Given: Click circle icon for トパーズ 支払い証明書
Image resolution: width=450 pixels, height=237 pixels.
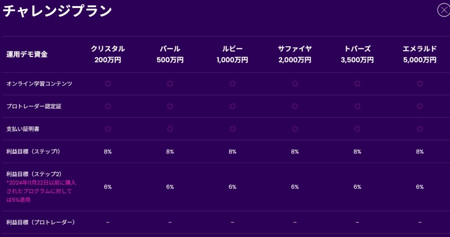Looking at the screenshot, I should click(357, 129).
